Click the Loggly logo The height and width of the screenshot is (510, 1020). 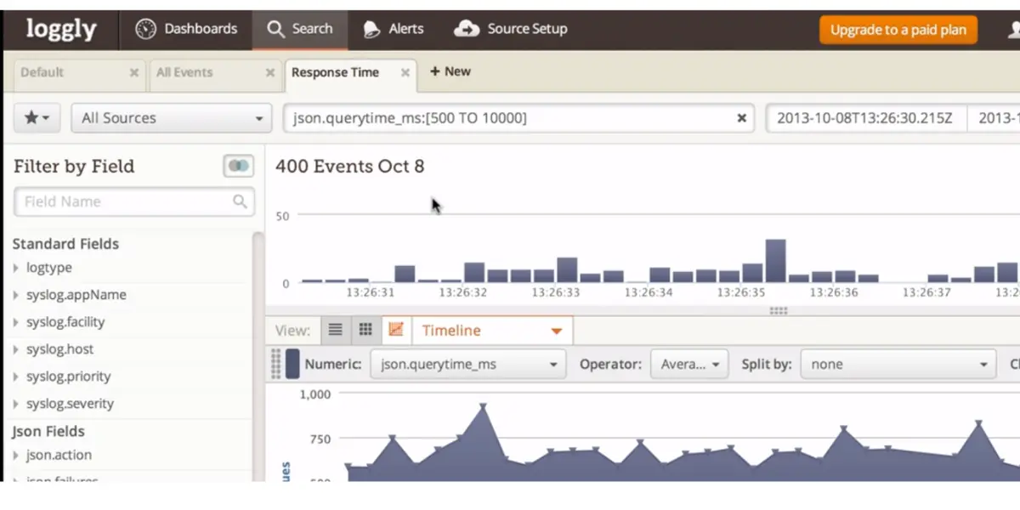point(60,29)
